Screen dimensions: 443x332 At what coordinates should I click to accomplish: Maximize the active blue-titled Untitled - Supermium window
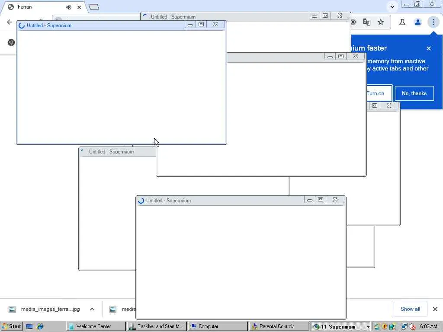point(201,25)
